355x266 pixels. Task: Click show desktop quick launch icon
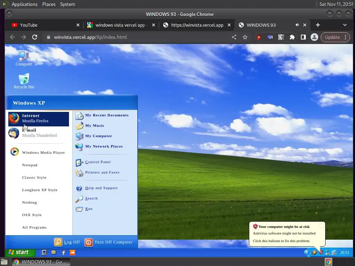click(44, 252)
